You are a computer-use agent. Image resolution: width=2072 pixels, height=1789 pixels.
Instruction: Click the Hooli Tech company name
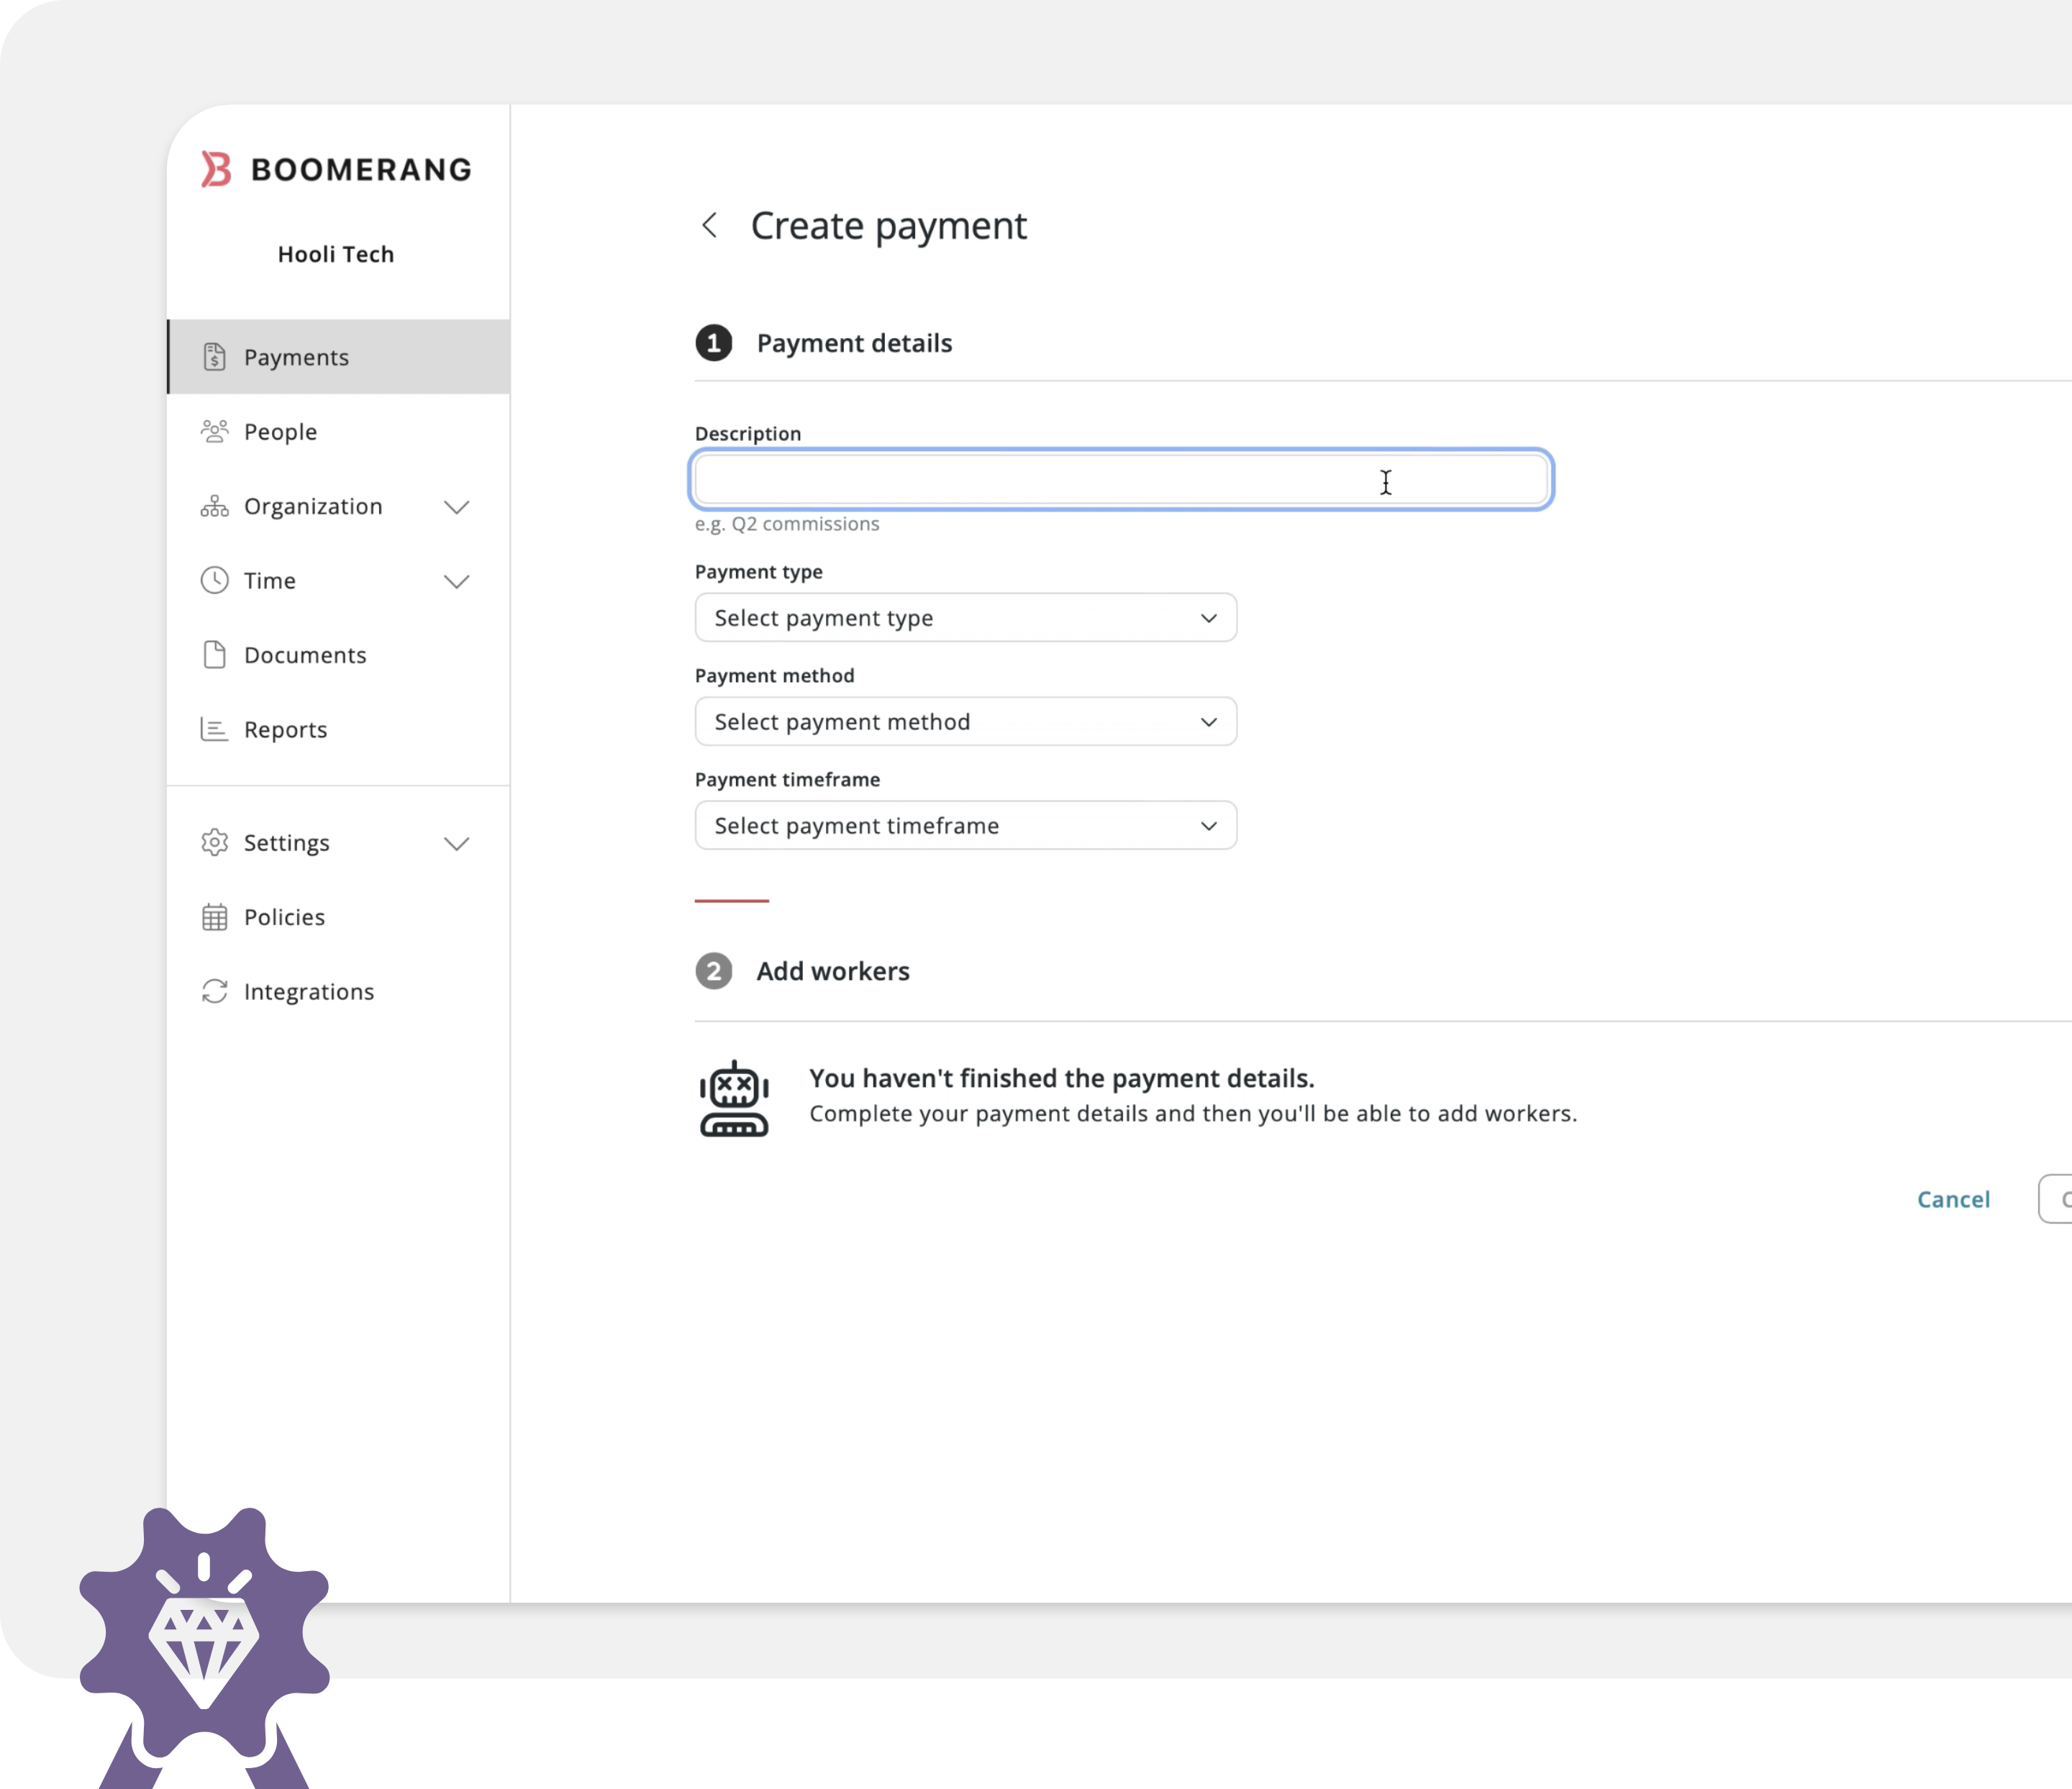[x=336, y=254]
